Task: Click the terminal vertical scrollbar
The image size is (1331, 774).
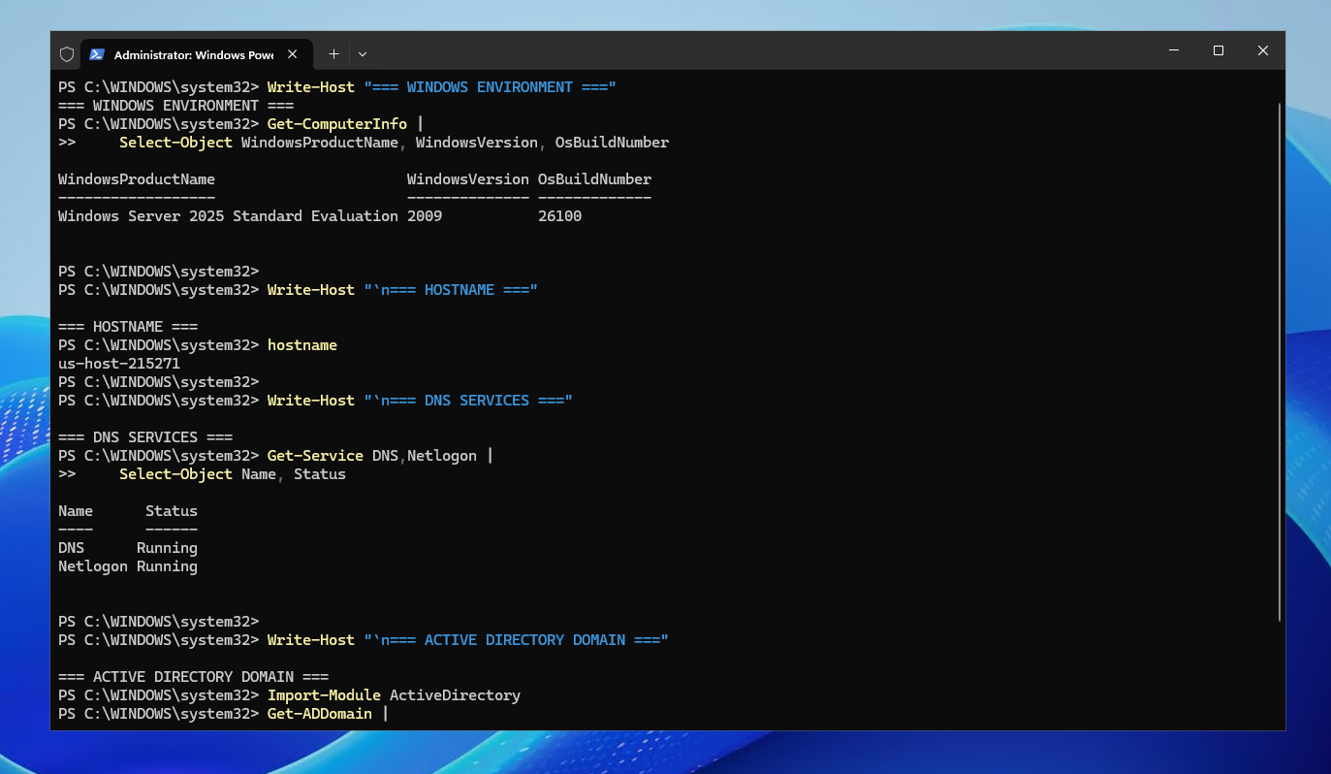Action: tap(1280, 361)
